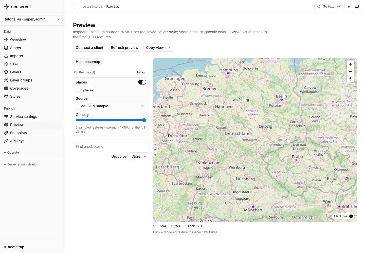This screenshot has width=365, height=253.
Task: Click the Styles palette icon
Action: point(6,96)
